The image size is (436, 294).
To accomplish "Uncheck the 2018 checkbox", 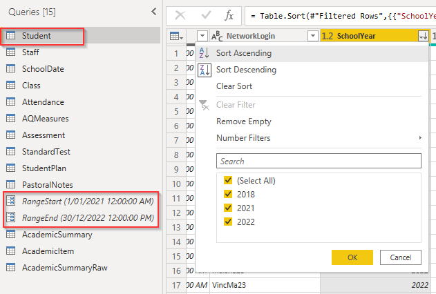I will click(228, 194).
